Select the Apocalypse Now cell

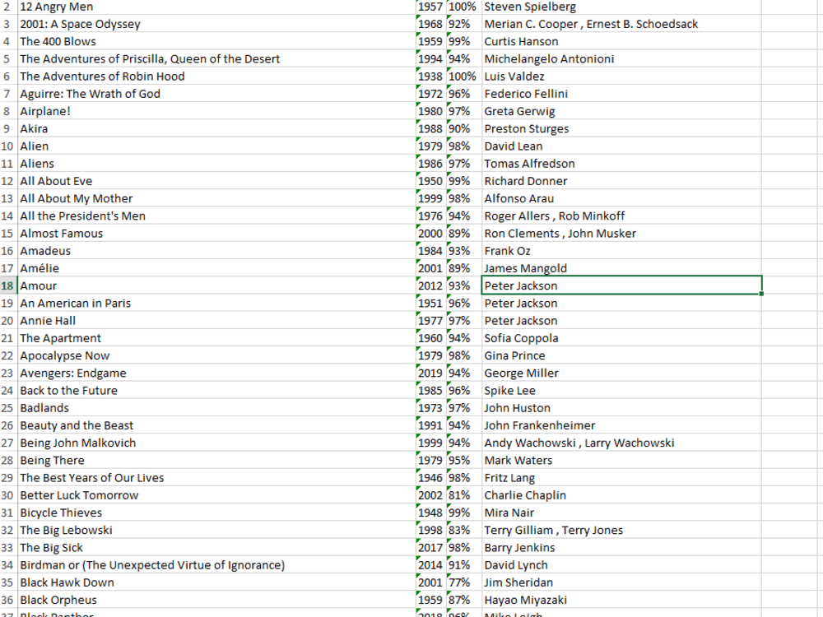216,355
